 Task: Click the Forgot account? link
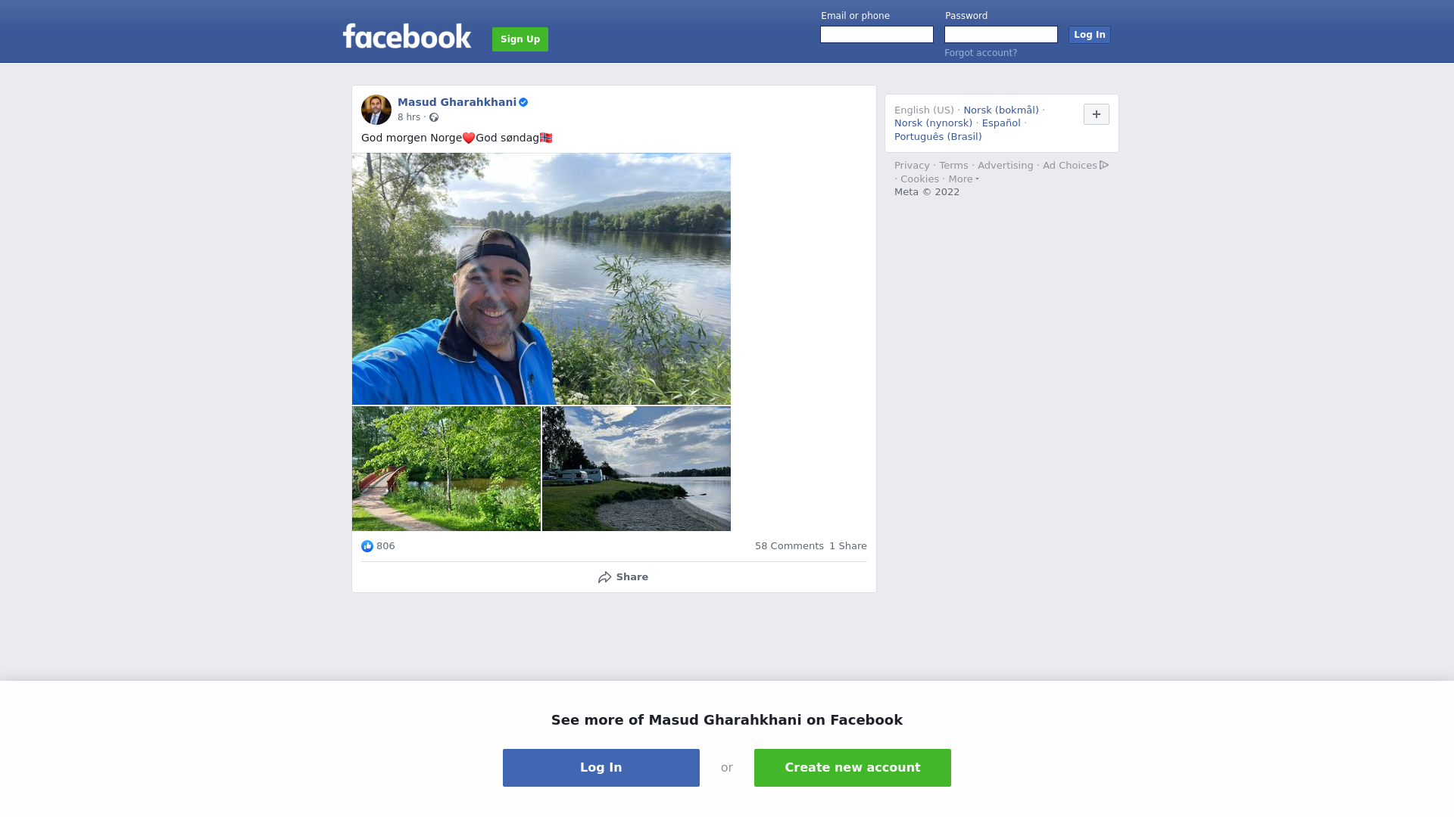click(x=981, y=53)
